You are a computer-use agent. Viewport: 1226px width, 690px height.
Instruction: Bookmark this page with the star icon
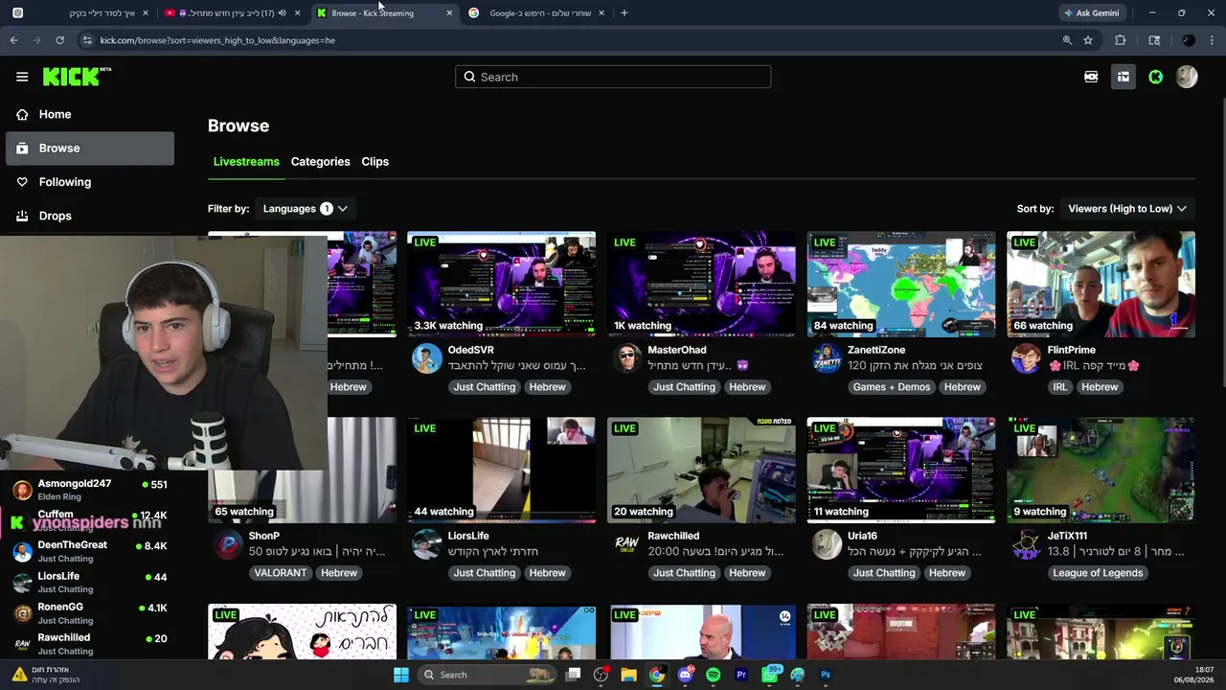(x=1088, y=40)
